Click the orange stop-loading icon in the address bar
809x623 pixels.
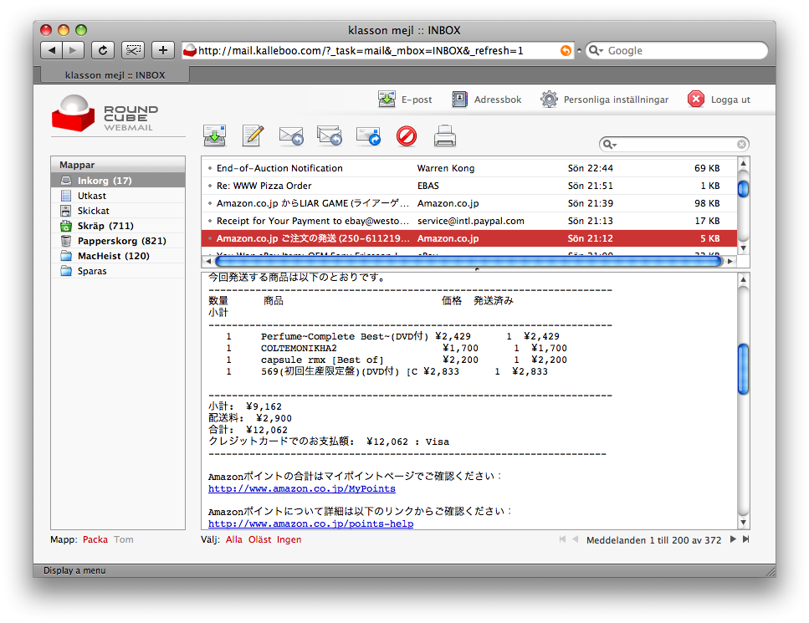566,50
